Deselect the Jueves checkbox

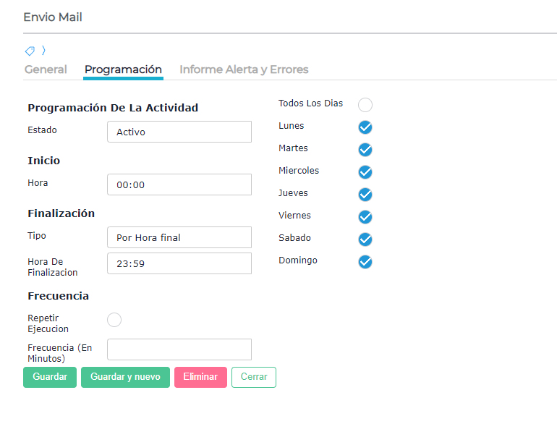coord(365,195)
